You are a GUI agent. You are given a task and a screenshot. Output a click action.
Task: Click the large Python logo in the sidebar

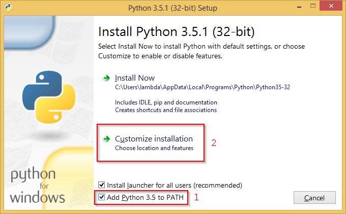point(49,97)
